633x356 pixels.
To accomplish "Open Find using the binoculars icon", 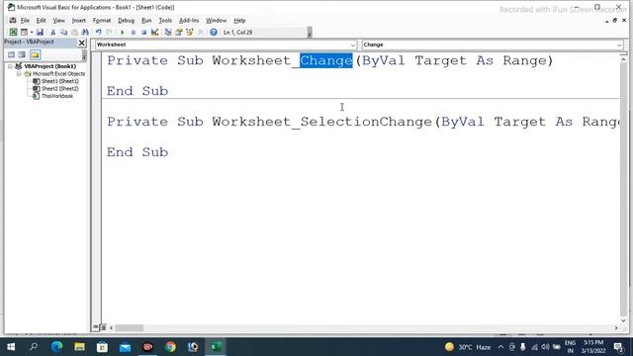I will pyautogui.click(x=85, y=32).
